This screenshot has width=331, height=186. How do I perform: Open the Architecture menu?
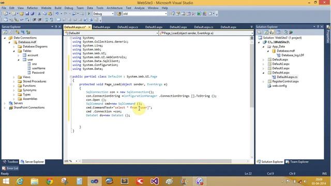pyautogui.click(x=114, y=8)
